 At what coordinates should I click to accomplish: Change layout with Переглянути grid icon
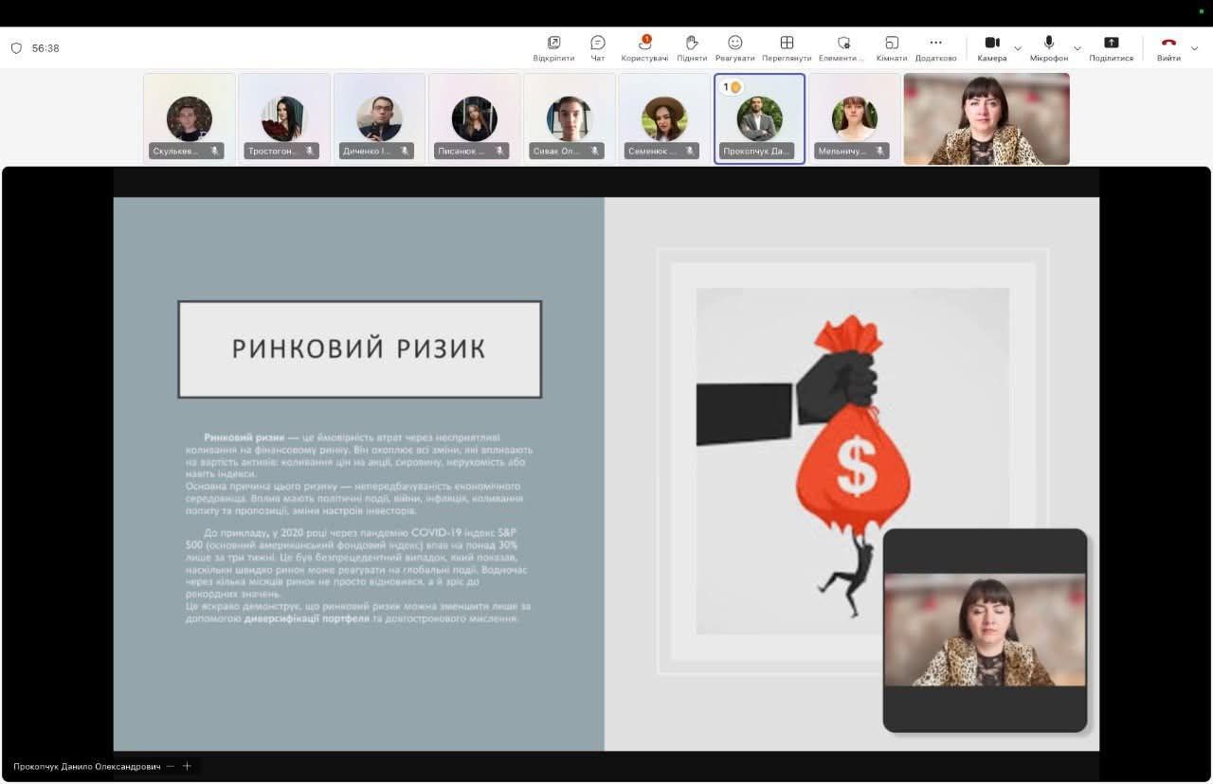coord(787,47)
